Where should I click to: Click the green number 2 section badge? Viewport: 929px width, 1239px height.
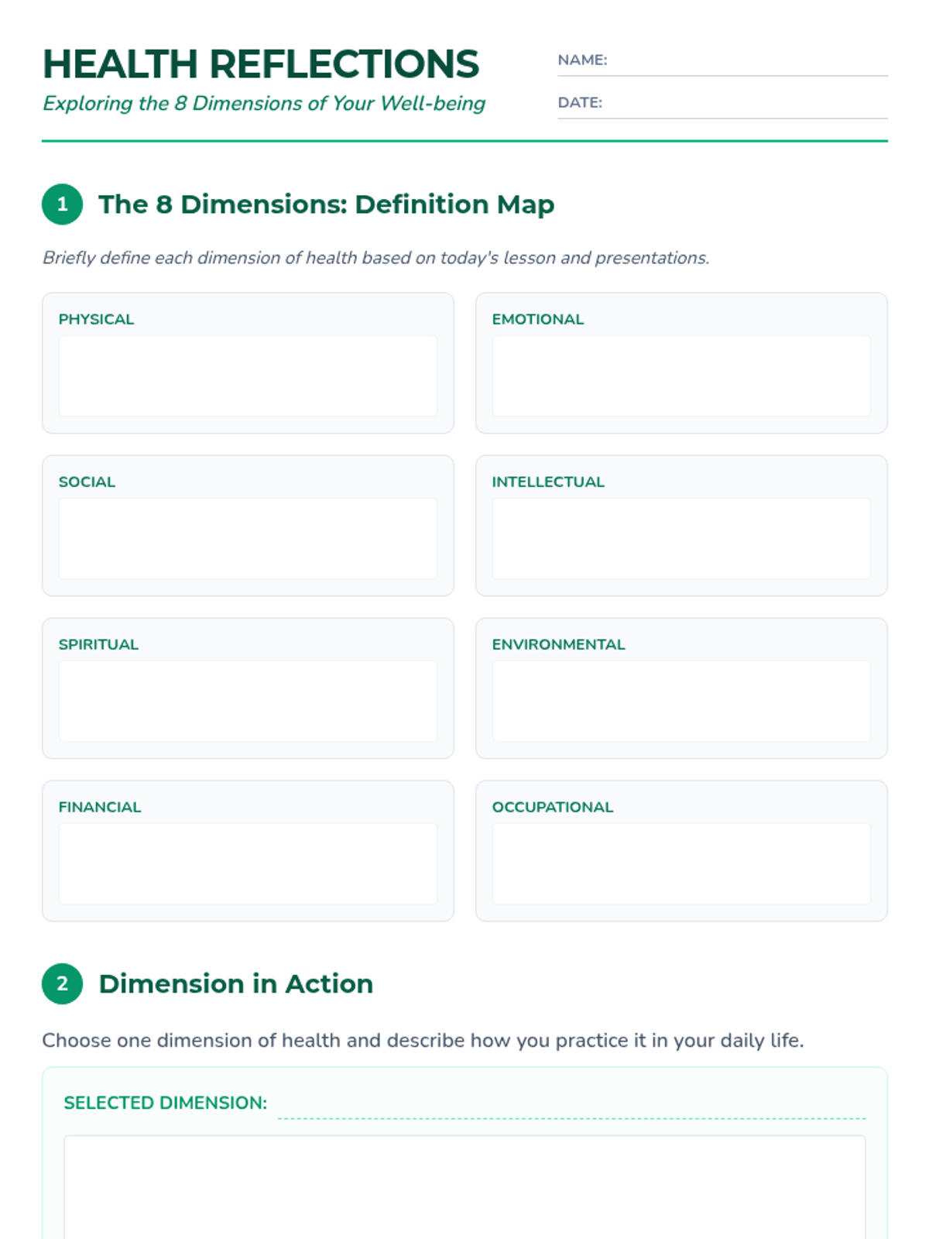coord(62,983)
